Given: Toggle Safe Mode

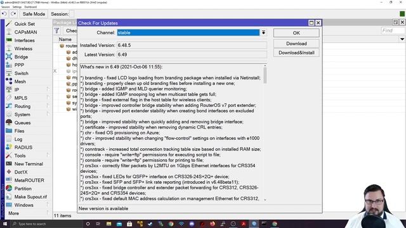Looking at the screenshot, I should point(34,14).
